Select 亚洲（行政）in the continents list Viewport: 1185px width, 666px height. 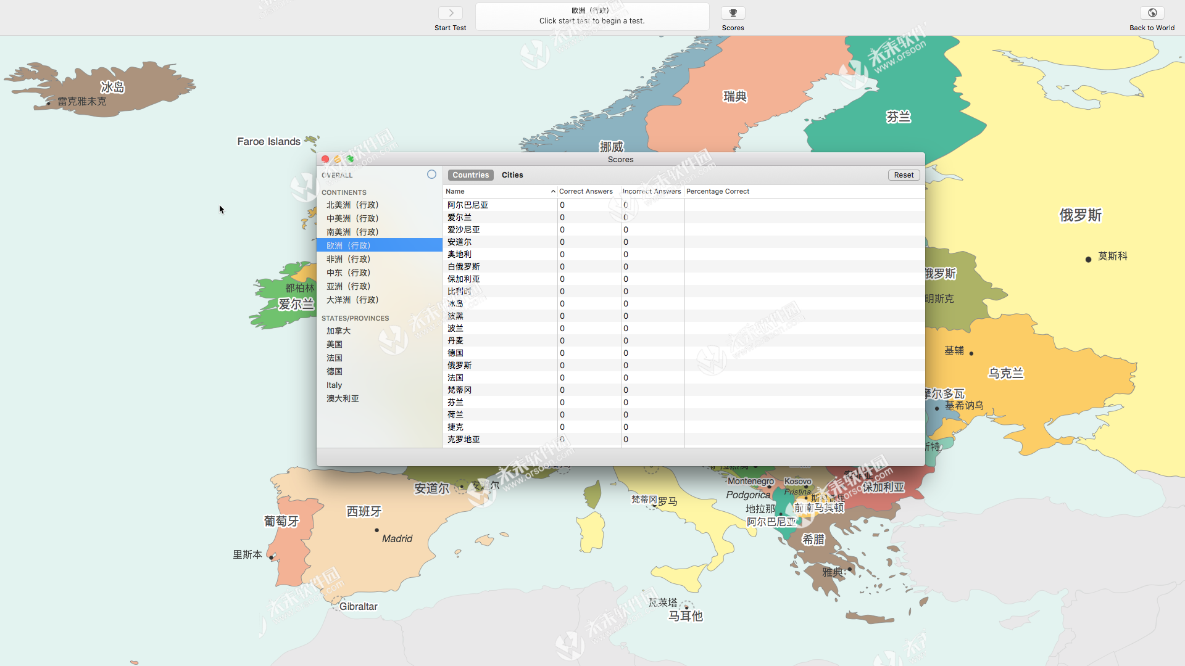click(x=379, y=286)
